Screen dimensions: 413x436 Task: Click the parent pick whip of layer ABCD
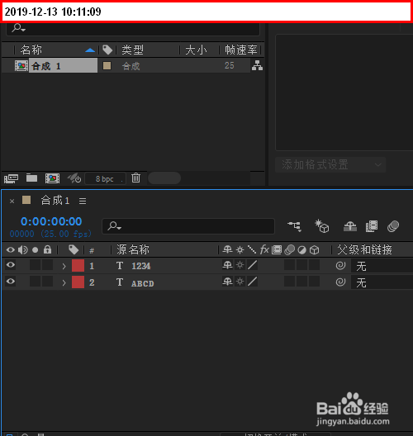click(340, 282)
